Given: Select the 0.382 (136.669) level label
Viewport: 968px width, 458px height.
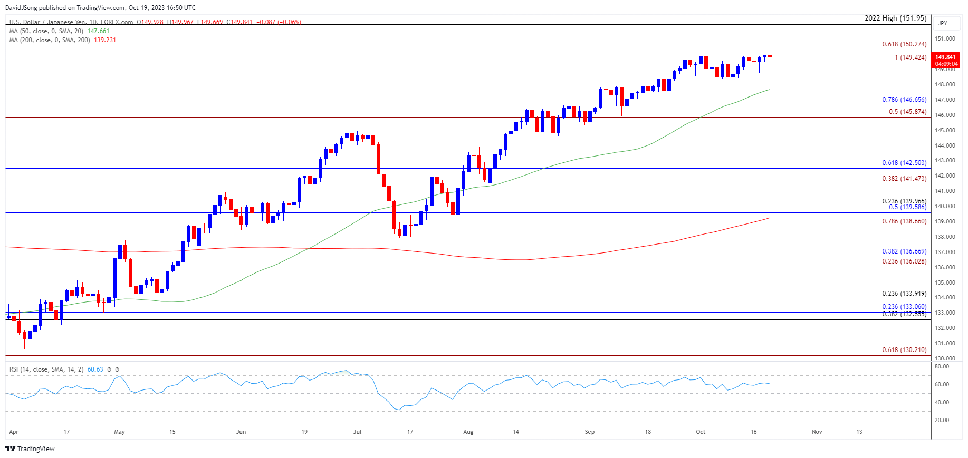Looking at the screenshot, I should coord(904,251).
